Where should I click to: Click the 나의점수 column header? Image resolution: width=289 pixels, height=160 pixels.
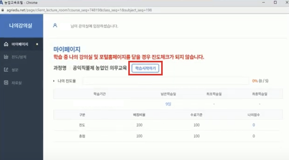pos(254,115)
